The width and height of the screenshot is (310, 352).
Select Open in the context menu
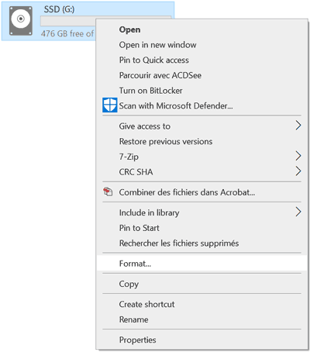click(x=201, y=29)
